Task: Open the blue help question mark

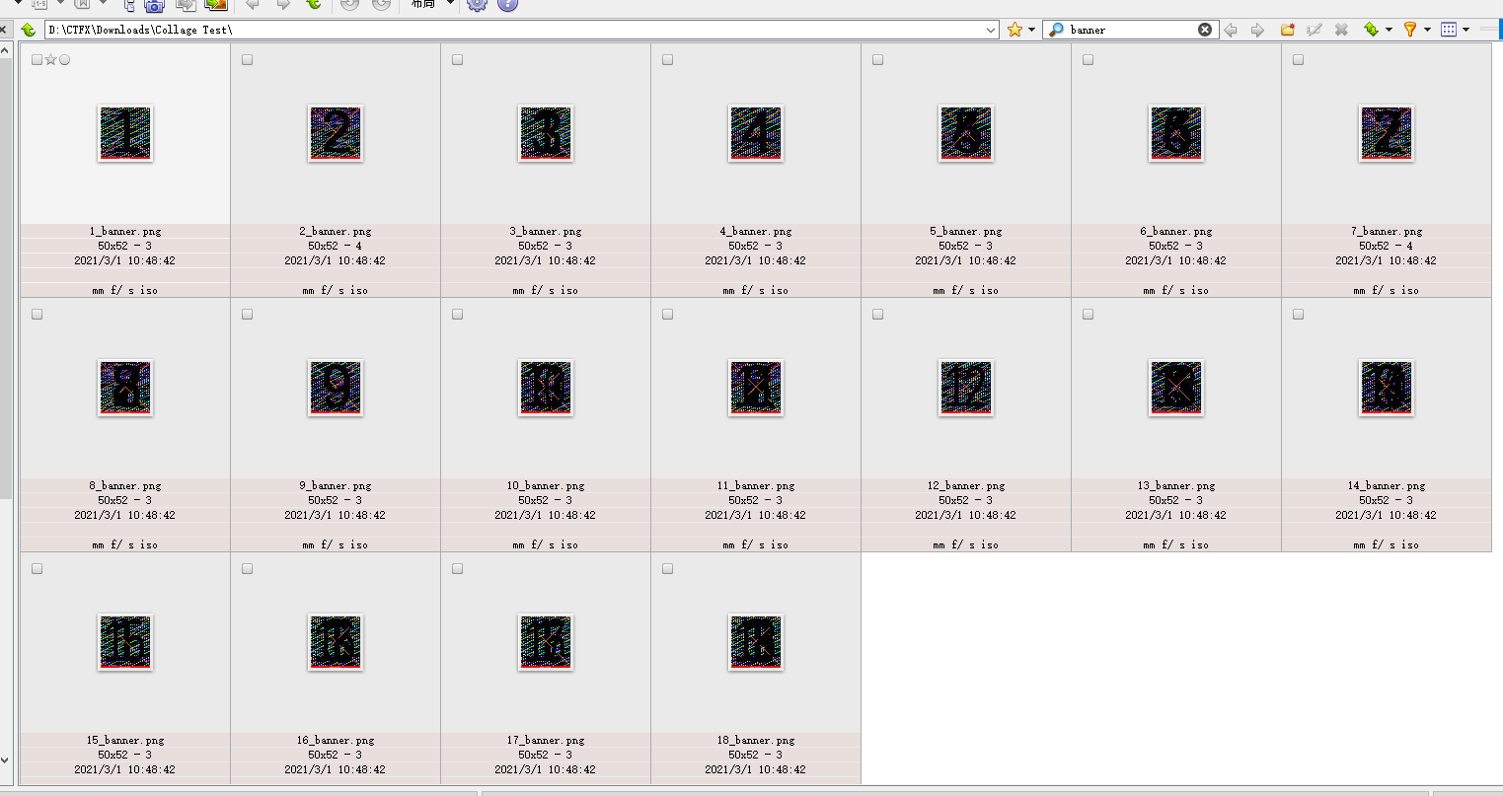Action: click(507, 4)
